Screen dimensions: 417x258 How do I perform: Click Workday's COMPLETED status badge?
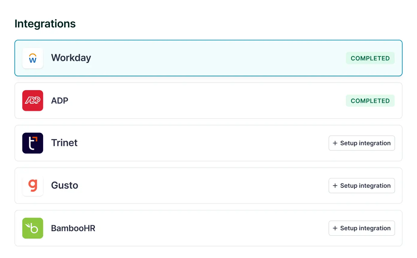370,58
